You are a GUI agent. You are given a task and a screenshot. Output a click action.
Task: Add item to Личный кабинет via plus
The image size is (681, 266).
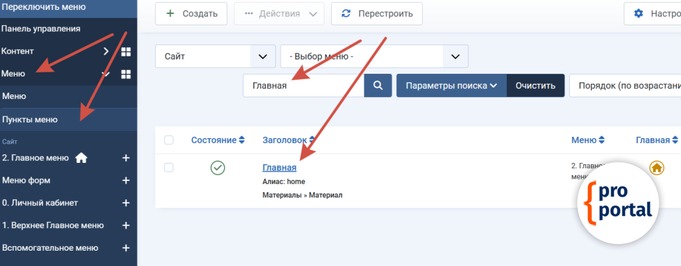[126, 203]
